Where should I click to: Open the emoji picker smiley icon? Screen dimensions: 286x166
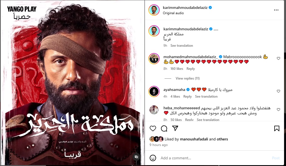point(153,158)
